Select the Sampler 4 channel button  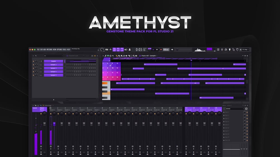coord(53,72)
